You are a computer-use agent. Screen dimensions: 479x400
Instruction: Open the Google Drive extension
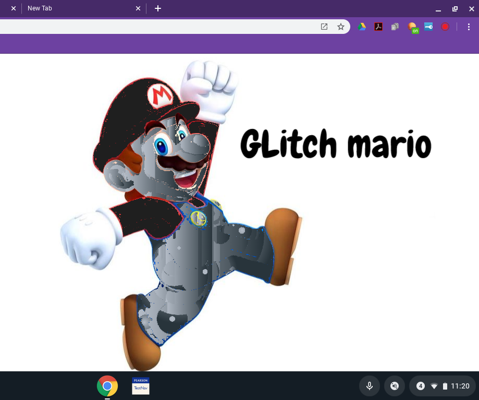click(x=362, y=27)
